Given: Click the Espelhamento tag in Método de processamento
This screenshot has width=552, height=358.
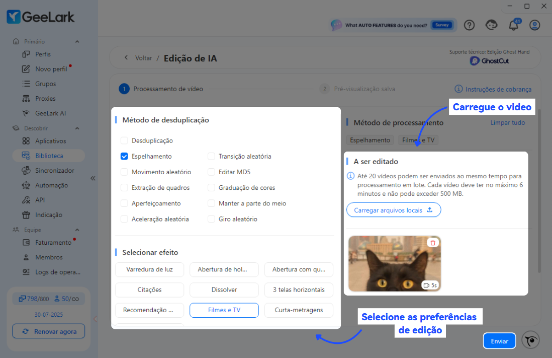Looking at the screenshot, I should [370, 140].
